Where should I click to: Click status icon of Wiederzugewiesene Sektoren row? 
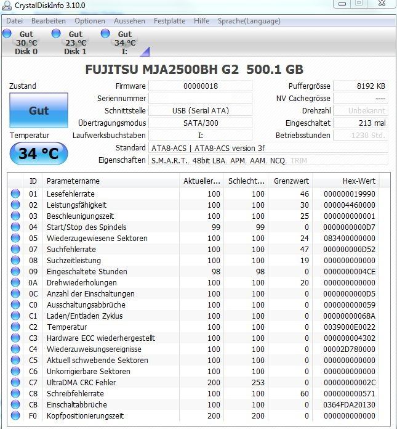tap(15, 238)
